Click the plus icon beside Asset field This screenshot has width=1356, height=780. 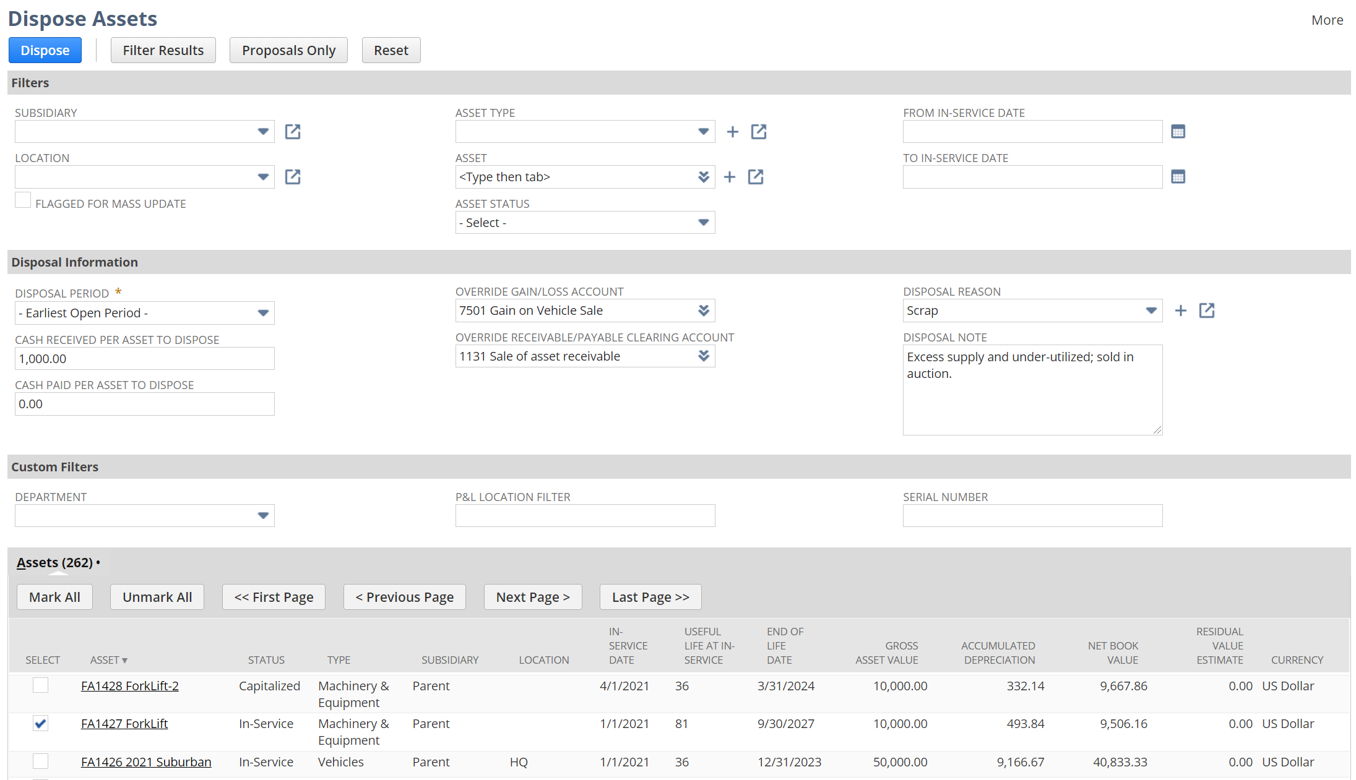pos(730,177)
